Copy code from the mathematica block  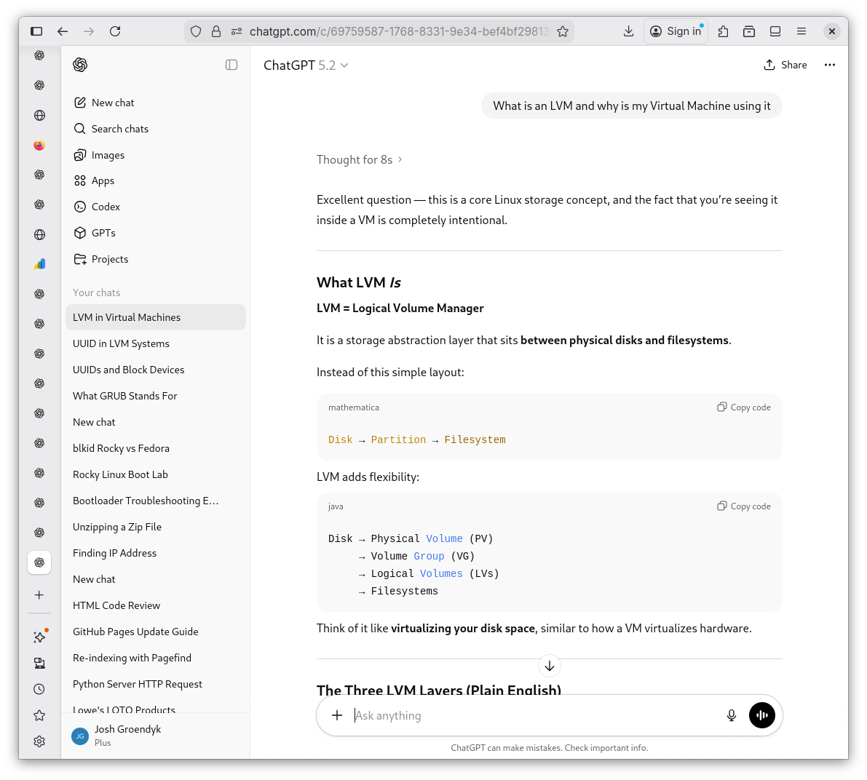[744, 407]
